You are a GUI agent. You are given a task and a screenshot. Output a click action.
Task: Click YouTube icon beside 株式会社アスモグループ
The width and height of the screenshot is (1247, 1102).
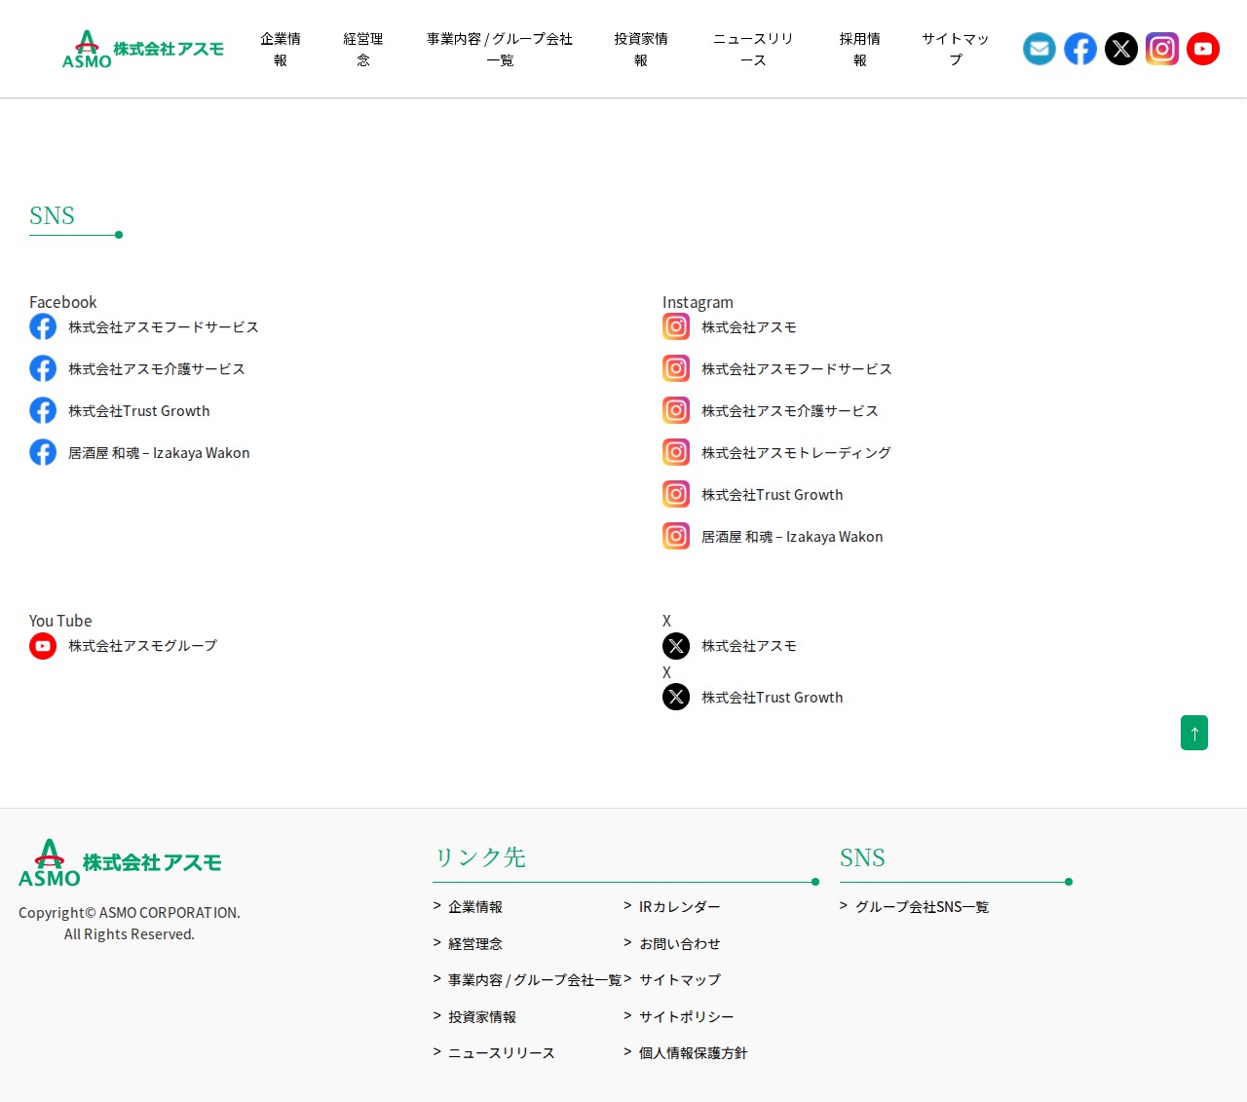(x=43, y=646)
